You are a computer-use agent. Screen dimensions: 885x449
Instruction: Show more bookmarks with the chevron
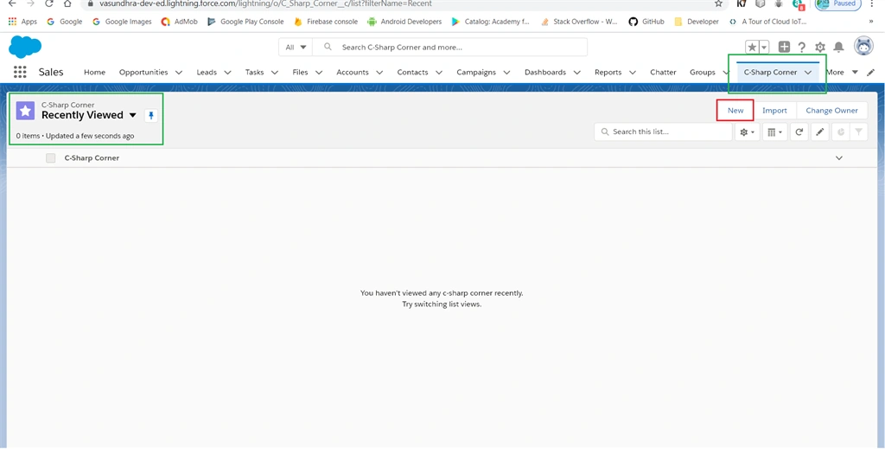pyautogui.click(x=871, y=22)
